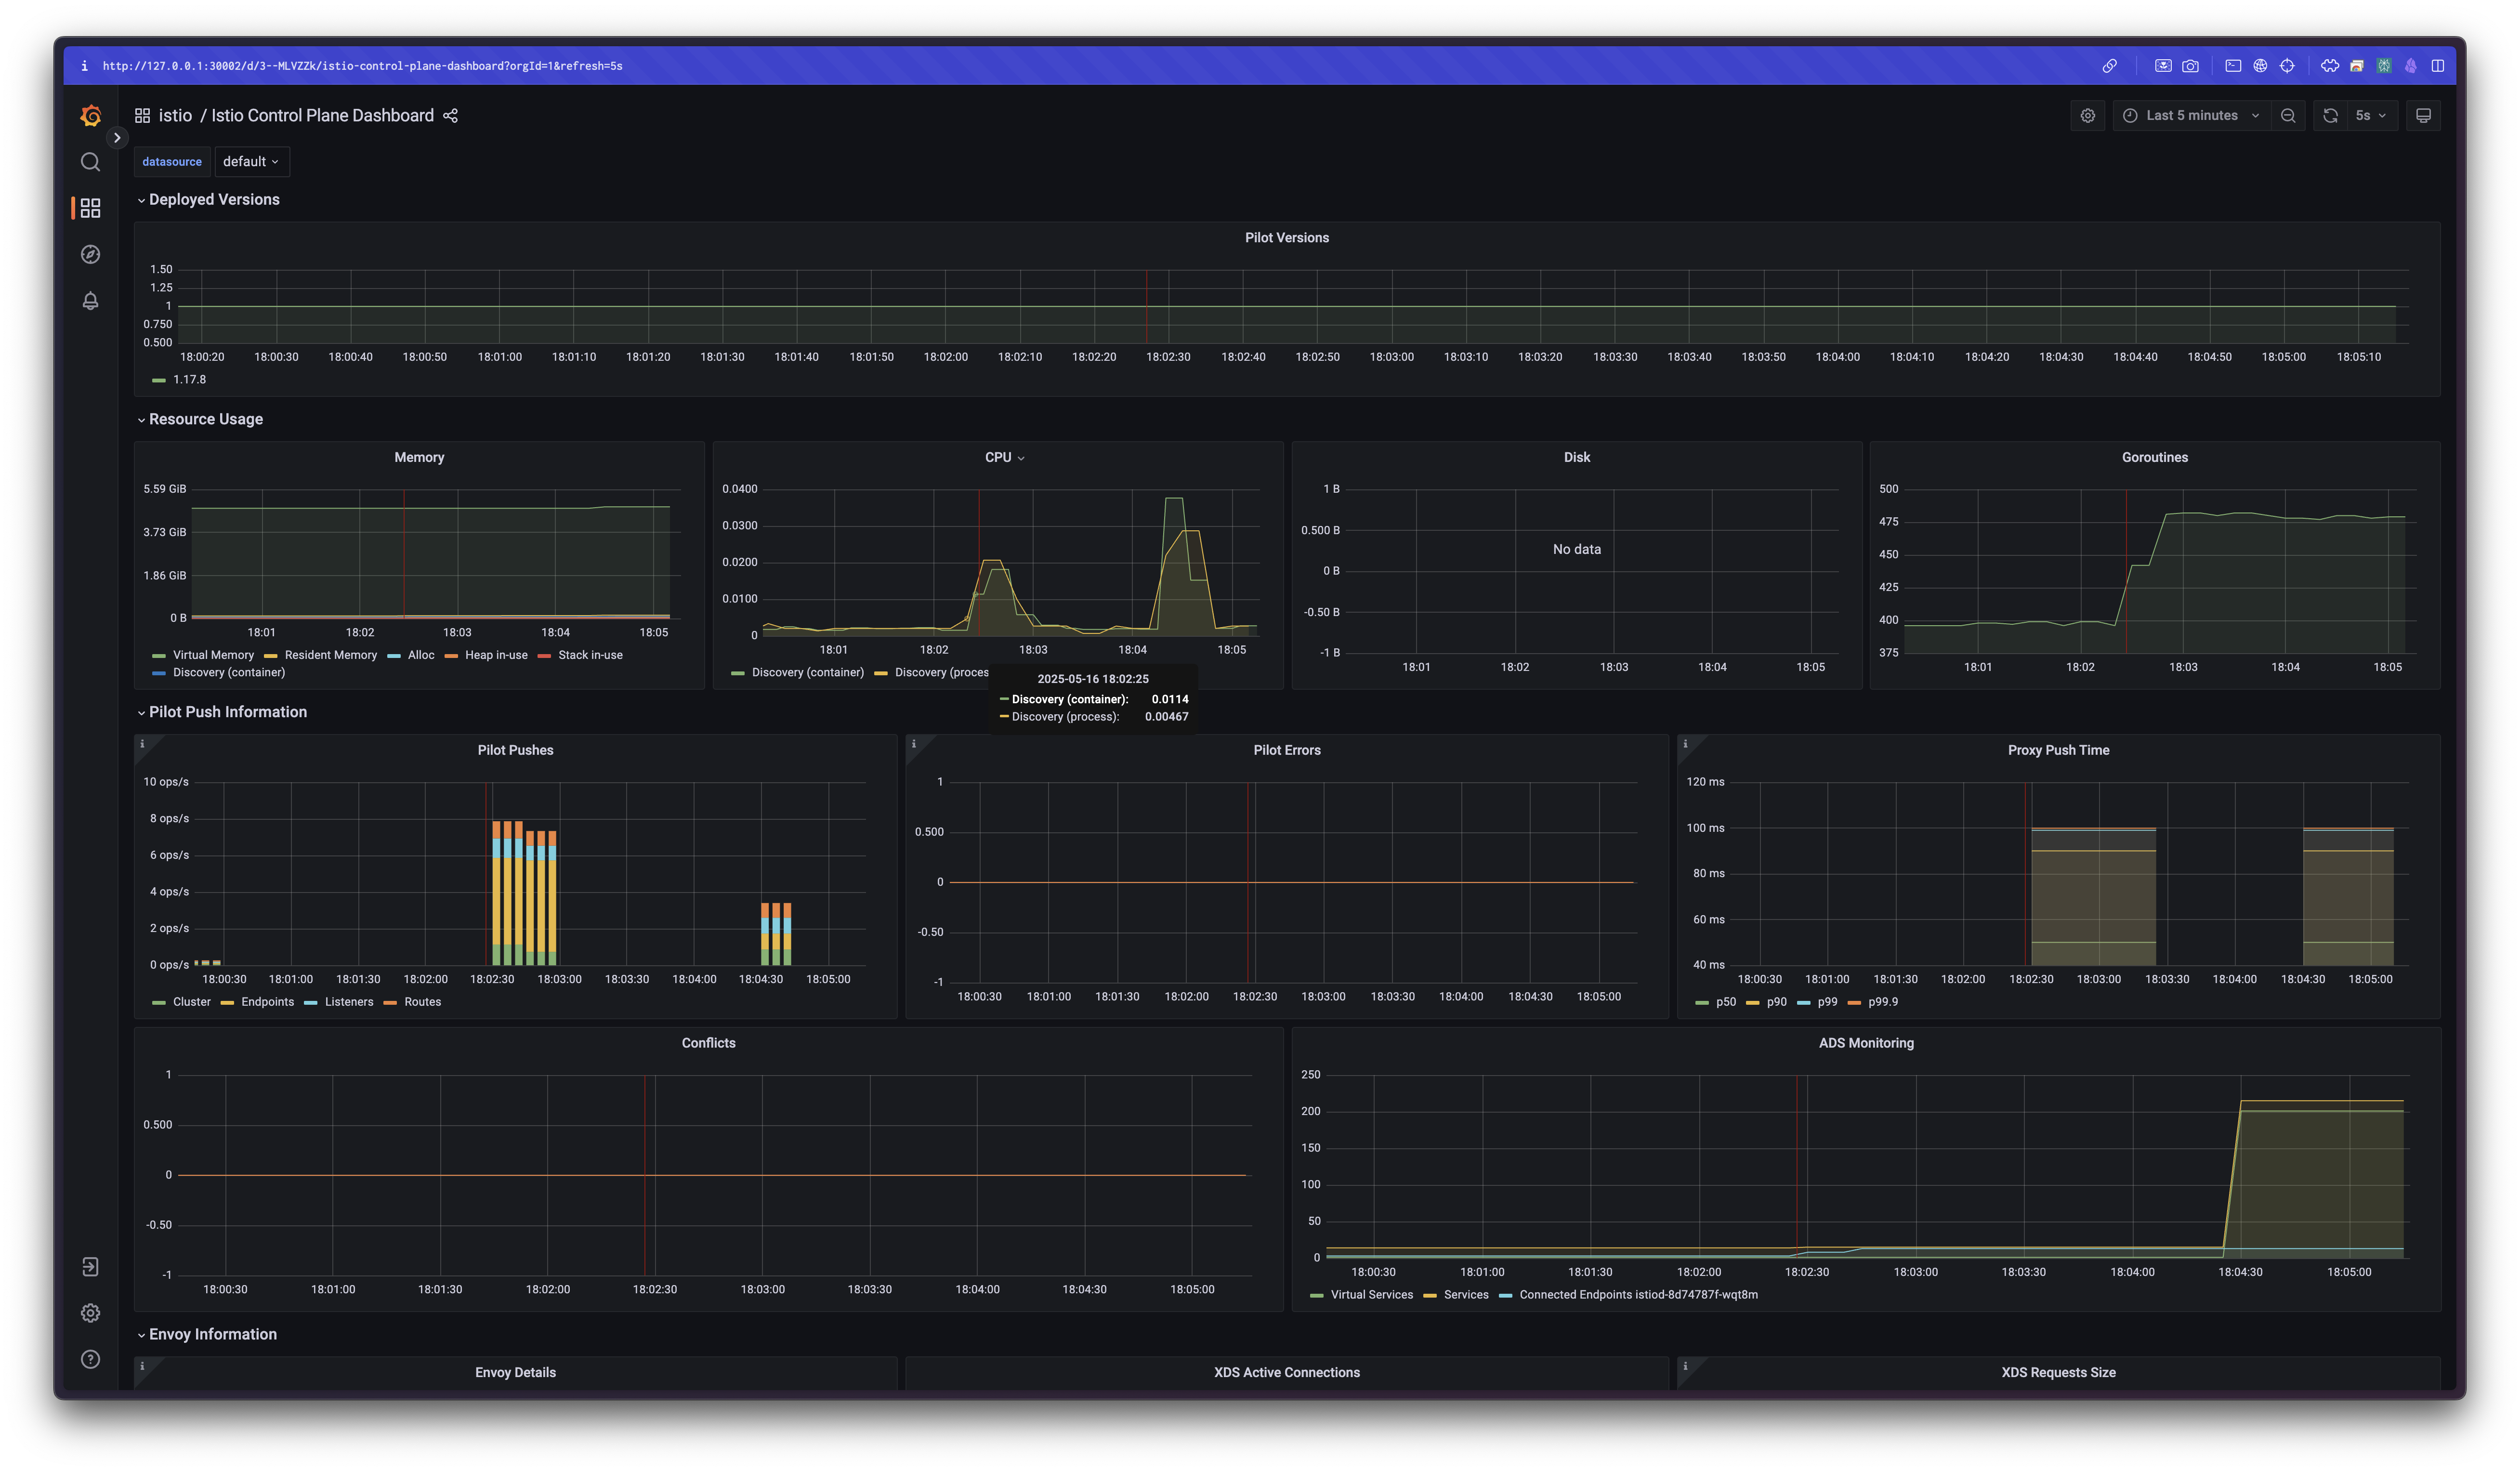The width and height of the screenshot is (2520, 1471).
Task: Refresh the dashboard now
Action: click(x=2331, y=116)
